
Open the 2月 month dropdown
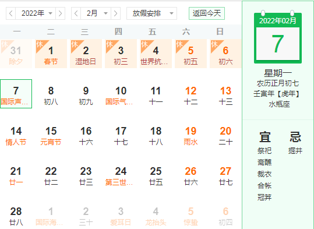click(x=96, y=13)
